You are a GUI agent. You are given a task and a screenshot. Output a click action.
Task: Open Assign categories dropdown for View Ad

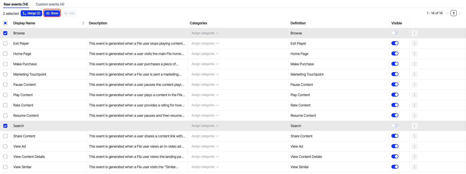205,146
